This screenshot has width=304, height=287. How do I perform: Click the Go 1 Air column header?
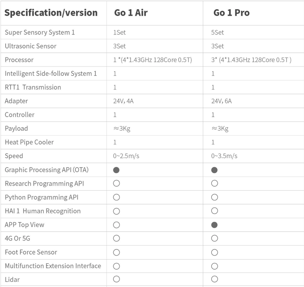pyautogui.click(x=131, y=13)
